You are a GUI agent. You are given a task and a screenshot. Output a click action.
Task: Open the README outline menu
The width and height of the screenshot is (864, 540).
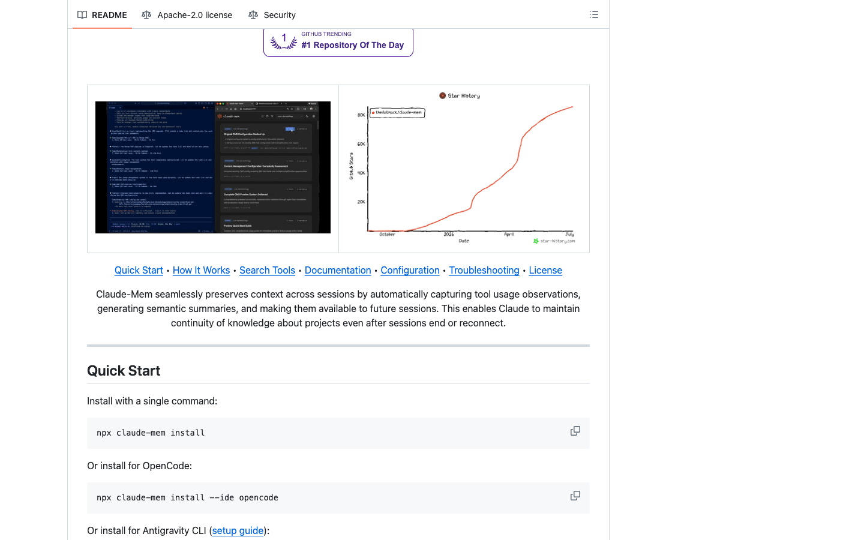click(594, 14)
